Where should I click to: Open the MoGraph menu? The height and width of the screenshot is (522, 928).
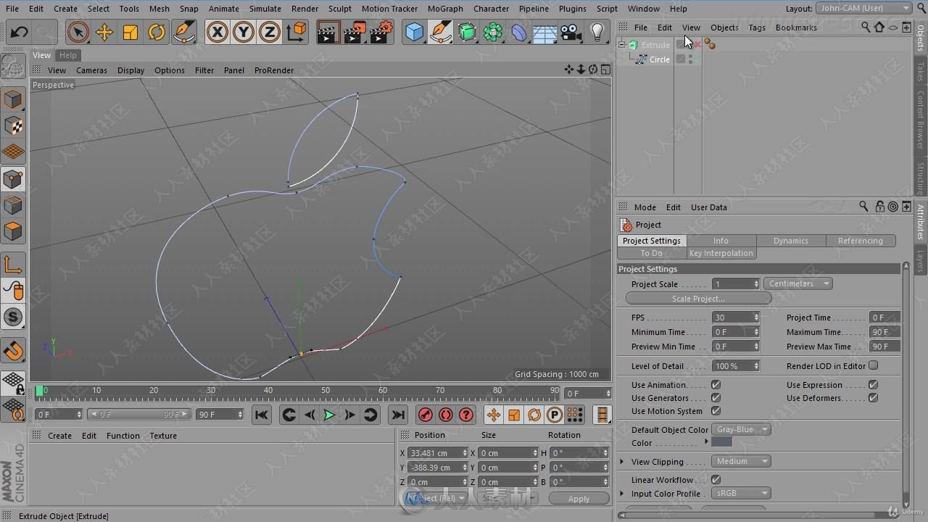445,9
